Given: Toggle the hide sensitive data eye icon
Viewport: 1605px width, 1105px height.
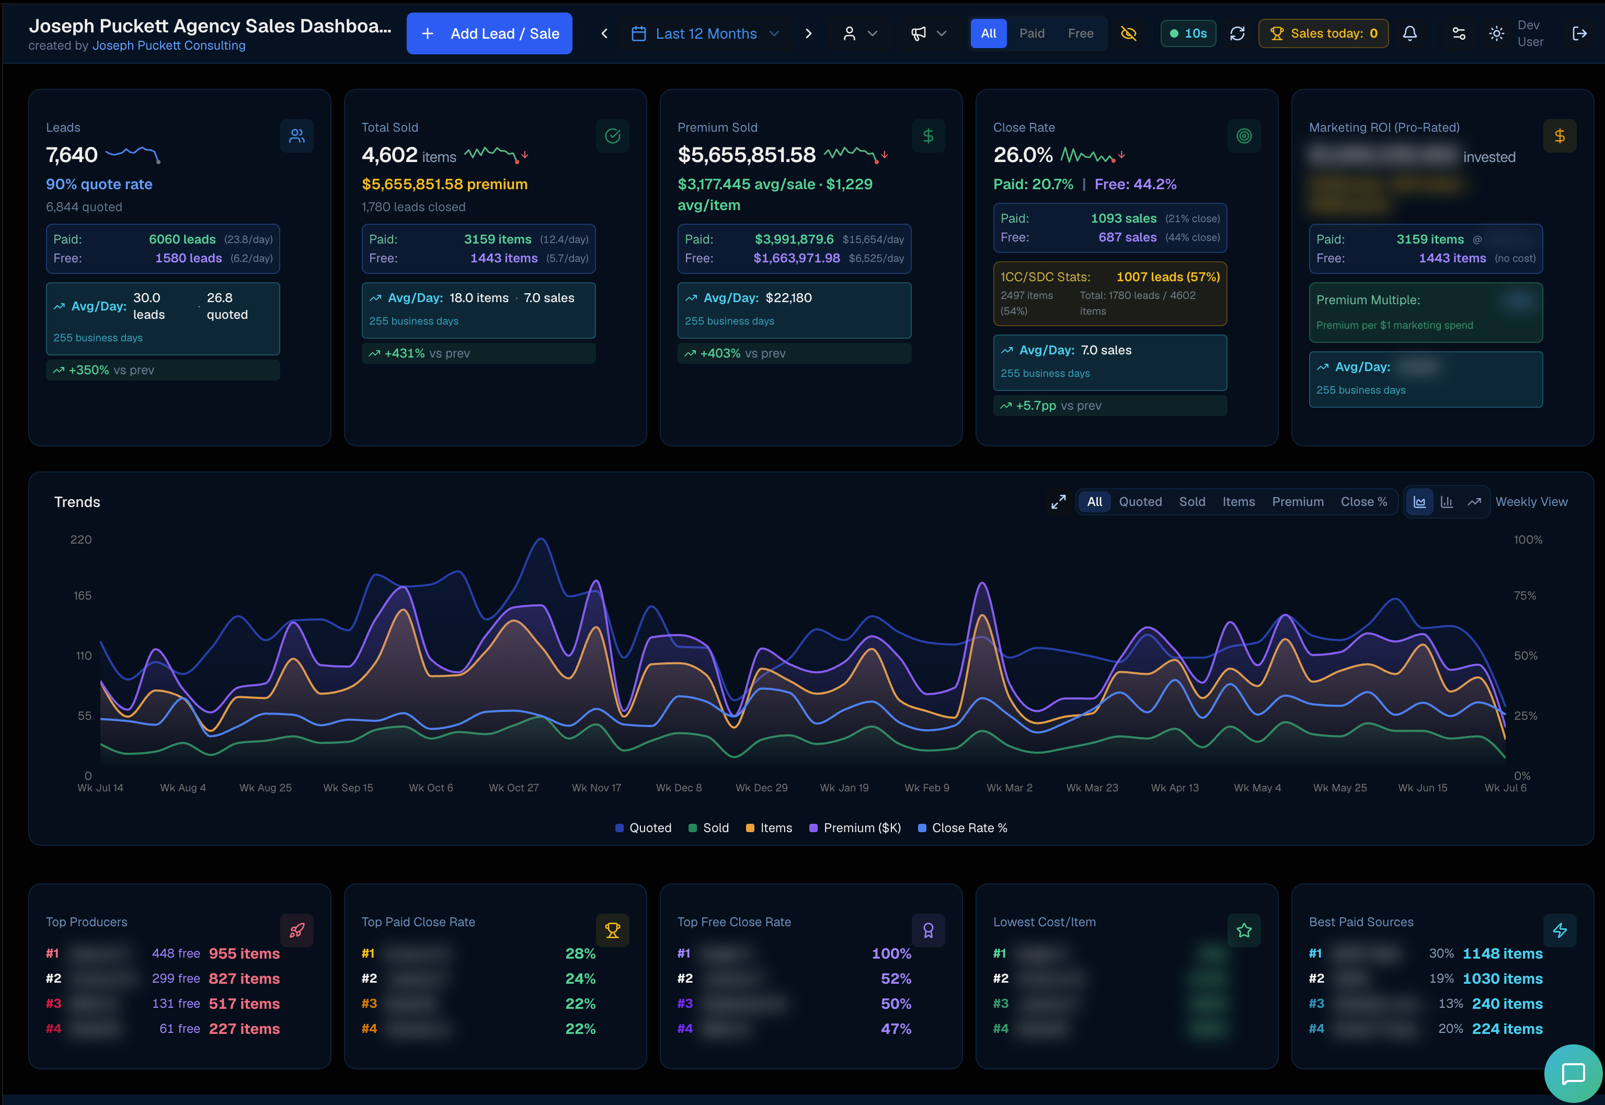Looking at the screenshot, I should (1129, 33).
